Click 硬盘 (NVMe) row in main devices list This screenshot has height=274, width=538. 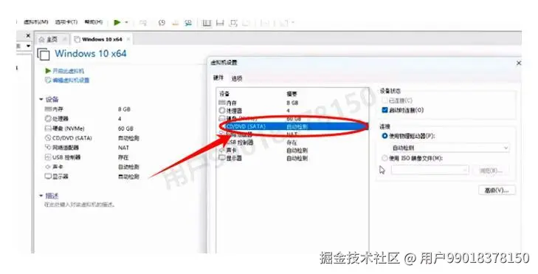(92, 129)
